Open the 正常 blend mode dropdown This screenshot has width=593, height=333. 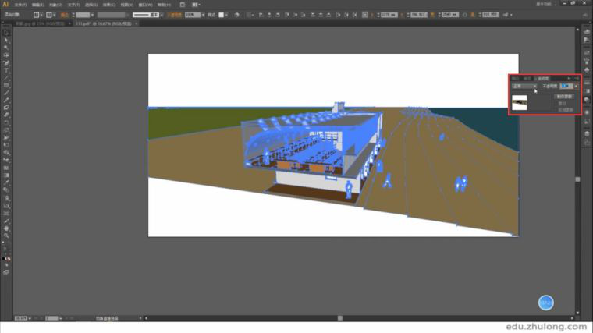(x=524, y=86)
